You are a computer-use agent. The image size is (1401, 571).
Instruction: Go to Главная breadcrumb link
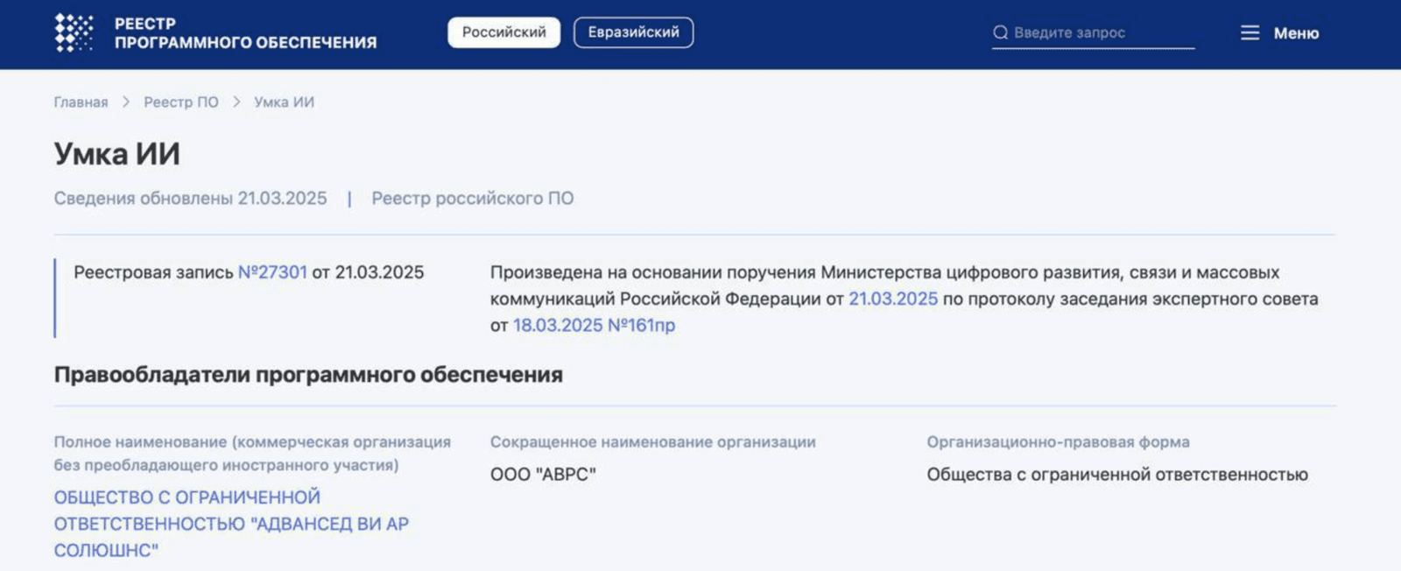coord(81,102)
